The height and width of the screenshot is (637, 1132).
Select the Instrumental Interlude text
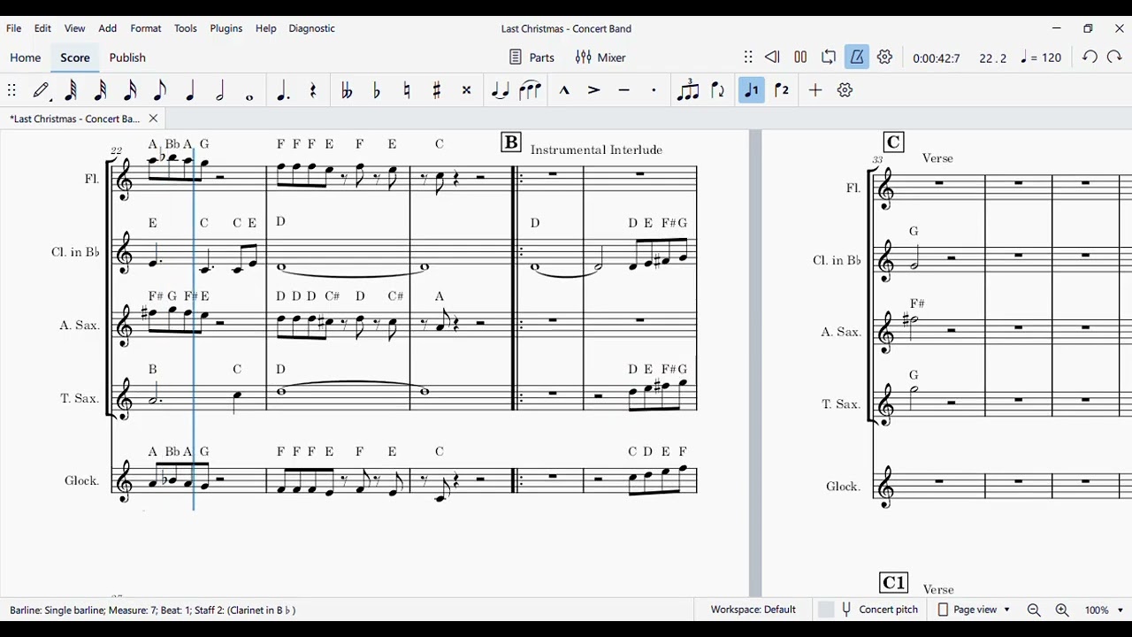point(596,150)
